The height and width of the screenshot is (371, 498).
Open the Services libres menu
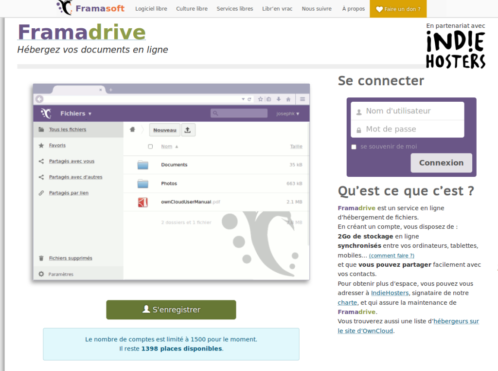(235, 9)
